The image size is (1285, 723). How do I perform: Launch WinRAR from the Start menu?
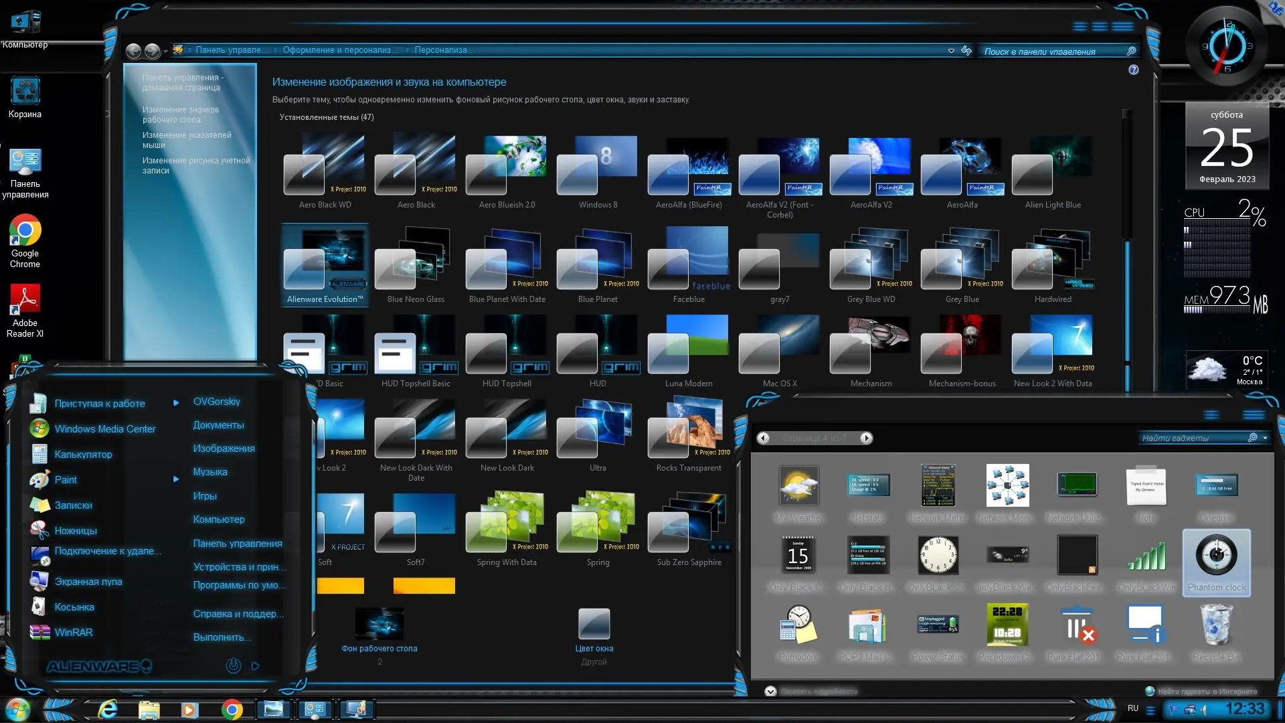(74, 632)
